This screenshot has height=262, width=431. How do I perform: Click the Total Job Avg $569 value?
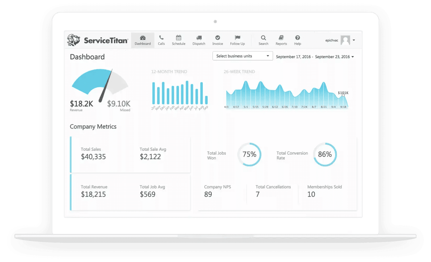147,194
